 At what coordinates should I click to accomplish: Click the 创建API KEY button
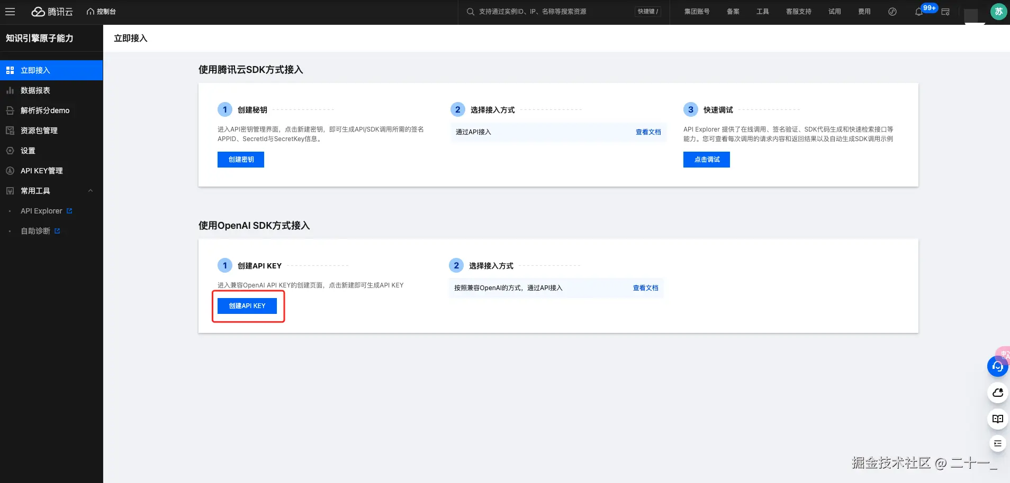point(247,306)
